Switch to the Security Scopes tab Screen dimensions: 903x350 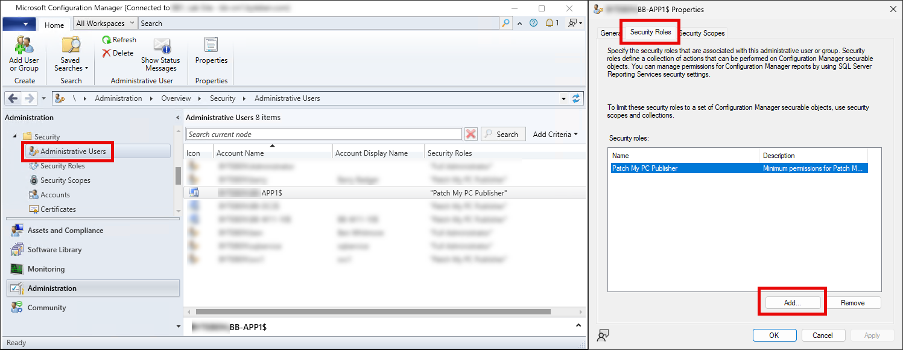(702, 33)
